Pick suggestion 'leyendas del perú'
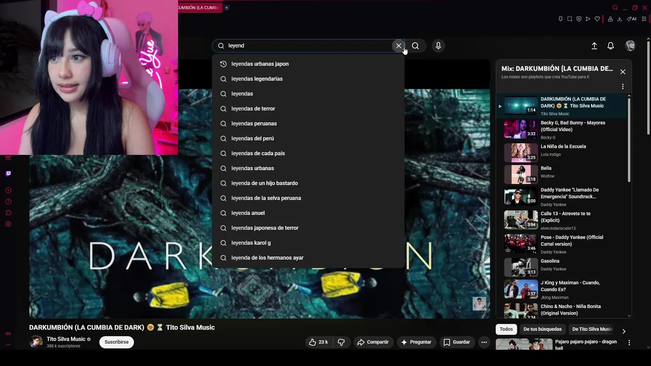Viewport: 651px width, 366px height. click(x=308, y=138)
